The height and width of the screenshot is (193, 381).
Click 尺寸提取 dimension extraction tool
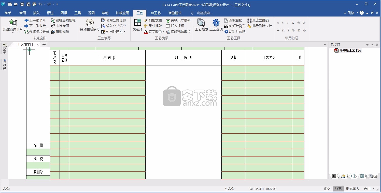[153, 26]
